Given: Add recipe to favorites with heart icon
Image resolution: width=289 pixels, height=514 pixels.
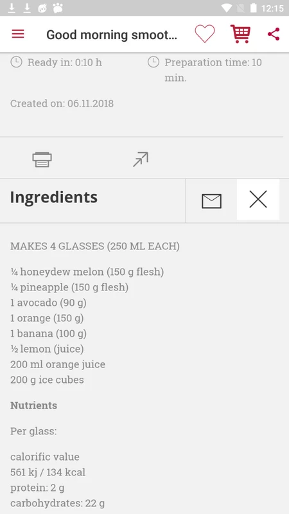Looking at the screenshot, I should [x=205, y=34].
